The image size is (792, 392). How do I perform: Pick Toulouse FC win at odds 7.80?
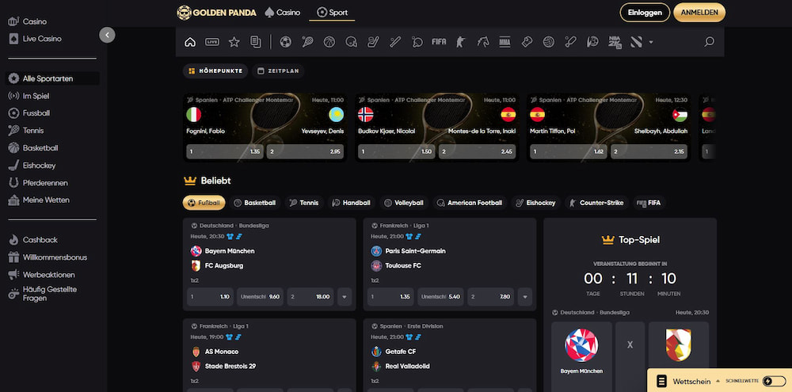[x=490, y=296]
